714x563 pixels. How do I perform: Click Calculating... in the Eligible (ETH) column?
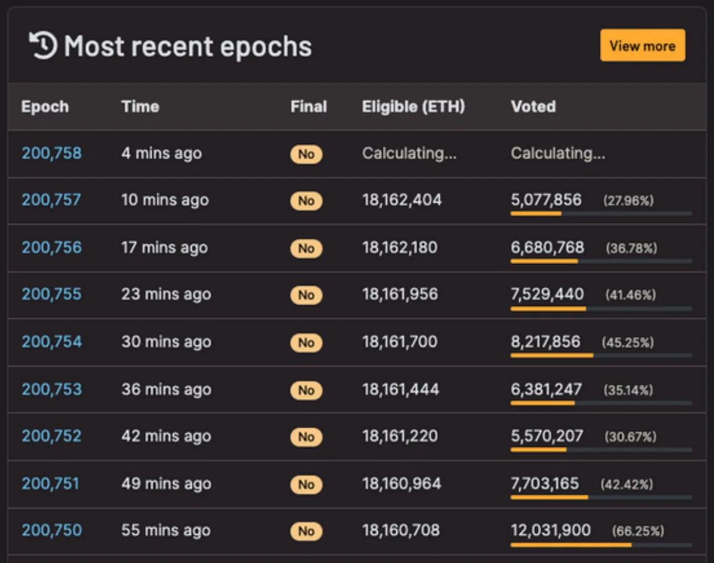point(409,154)
